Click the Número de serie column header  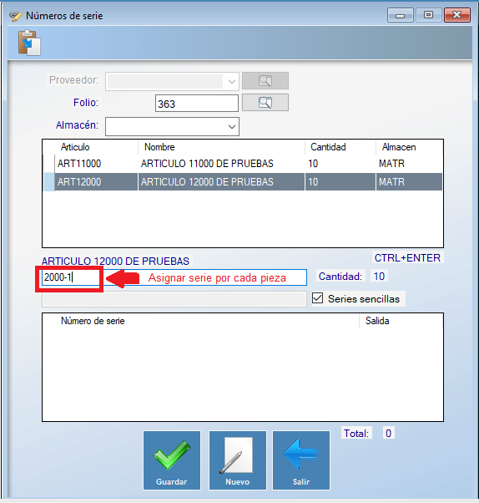tap(93, 321)
